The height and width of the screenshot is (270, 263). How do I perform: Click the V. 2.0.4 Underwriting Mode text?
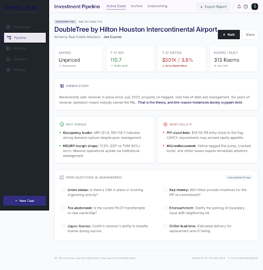coord(243,258)
